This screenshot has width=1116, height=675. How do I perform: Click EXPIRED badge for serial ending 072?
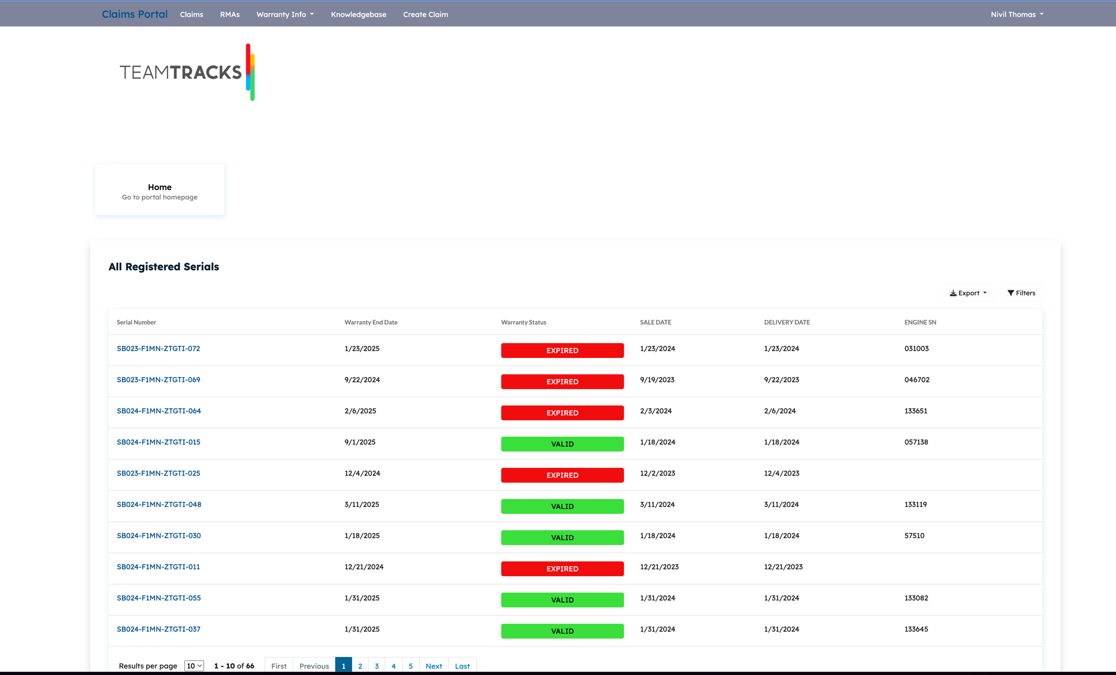[x=562, y=351]
